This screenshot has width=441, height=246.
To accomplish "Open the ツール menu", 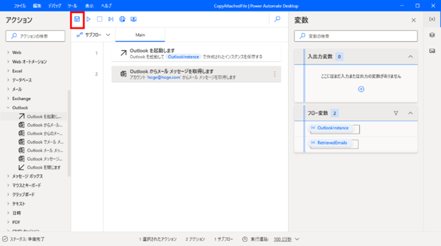I will (x=72, y=6).
